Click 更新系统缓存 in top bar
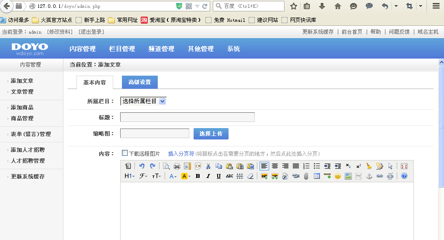This screenshot has width=444, height=240. pos(318,32)
